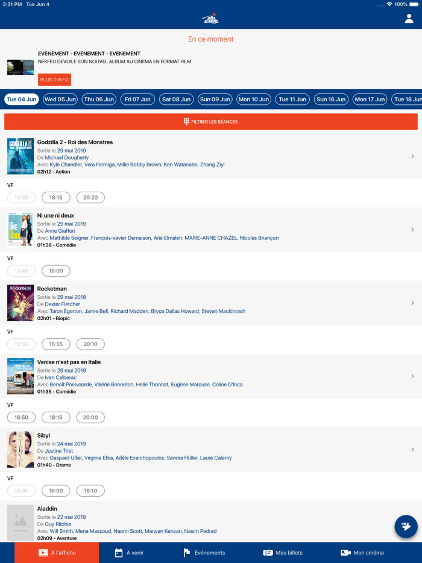422x563 pixels.
Task: Expand Godzilla 2 details chevron
Action: pyautogui.click(x=413, y=156)
